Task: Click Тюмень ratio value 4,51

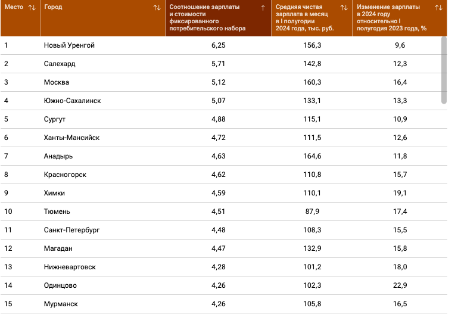Action: [218, 212]
